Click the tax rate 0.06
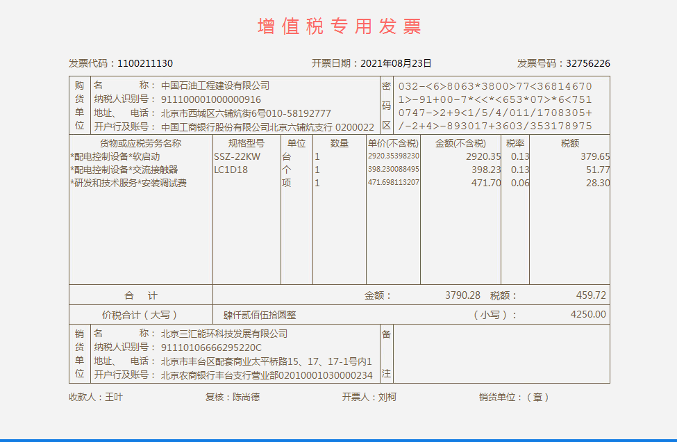Viewport: 677px width, 442px height. pos(520,183)
